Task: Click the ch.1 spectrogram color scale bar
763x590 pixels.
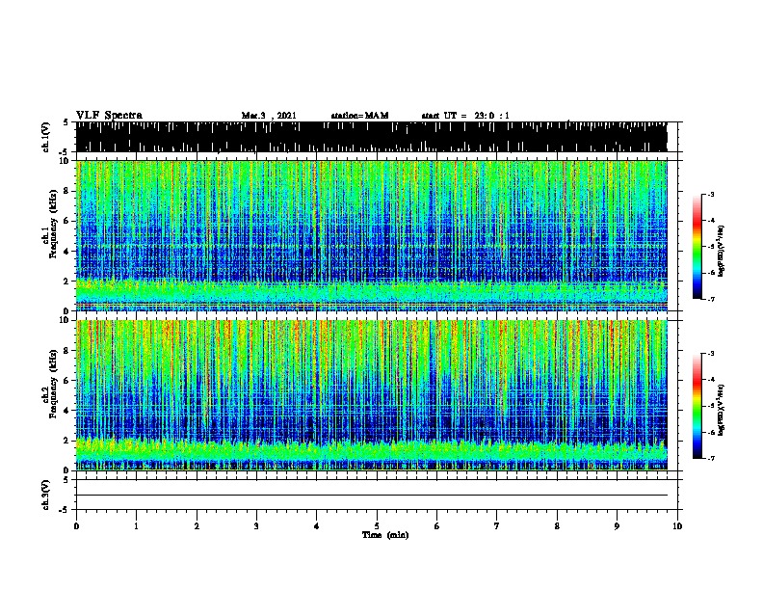Action: (697, 247)
